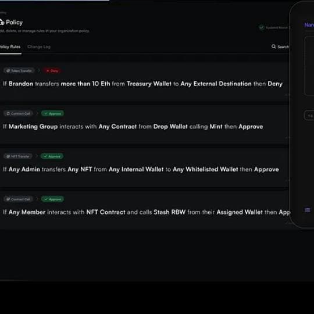
Task: Click 'Brandon' in the first rule
Action: [21, 84]
